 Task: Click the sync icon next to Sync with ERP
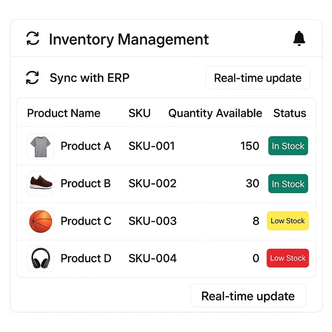(32, 78)
